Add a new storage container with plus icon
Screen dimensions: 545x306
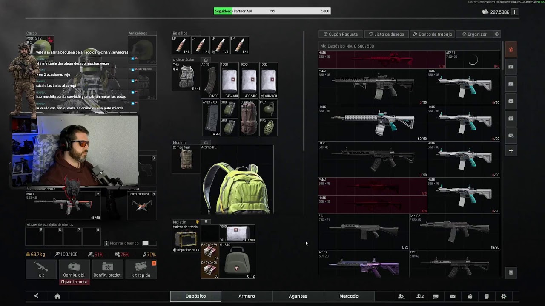pos(511,151)
